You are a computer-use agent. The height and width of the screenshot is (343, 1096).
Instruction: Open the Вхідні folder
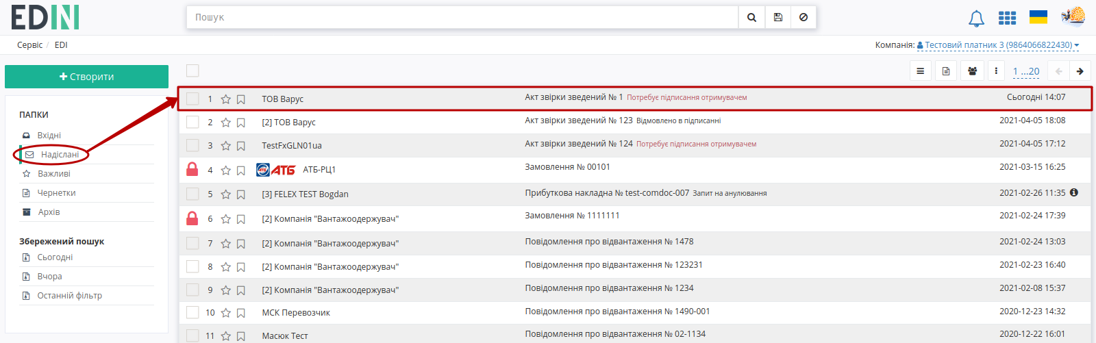(x=49, y=136)
